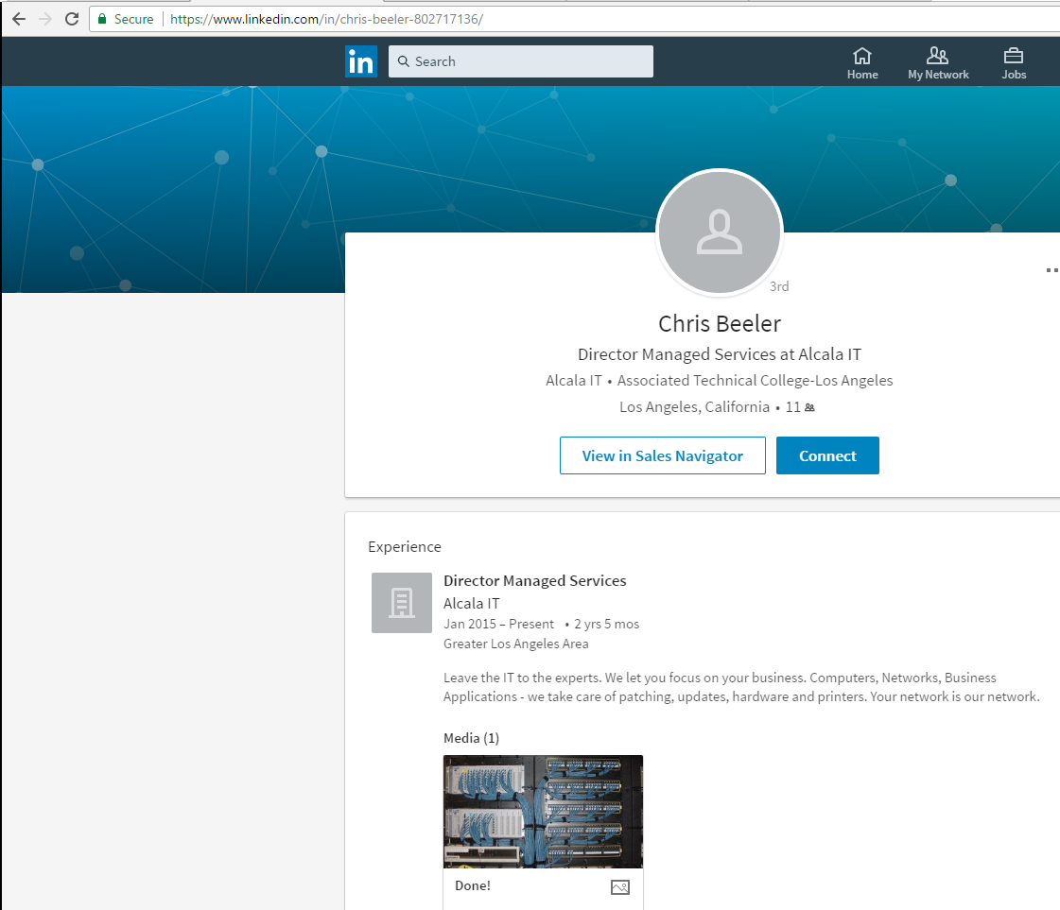Open Alcala IT company link in Experience
The width and height of the screenshot is (1060, 910).
click(x=471, y=603)
